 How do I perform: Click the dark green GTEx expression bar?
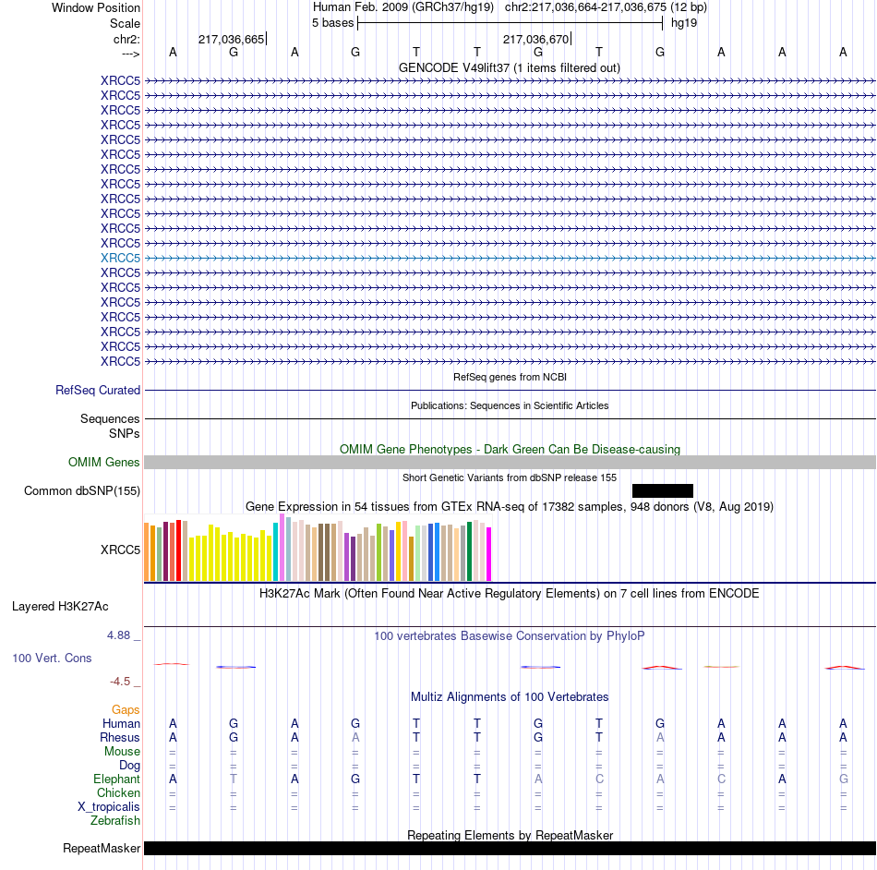[x=469, y=551]
